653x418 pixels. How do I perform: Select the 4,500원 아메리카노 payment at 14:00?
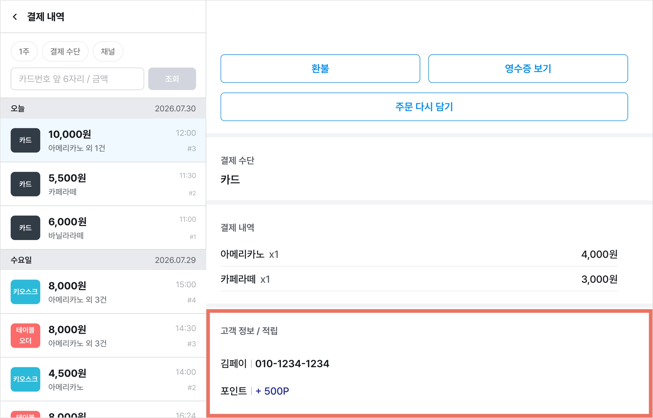(x=103, y=379)
